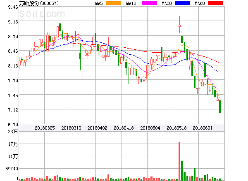
Task: Click the orange MA5 legend swatch
Action: (113, 3)
